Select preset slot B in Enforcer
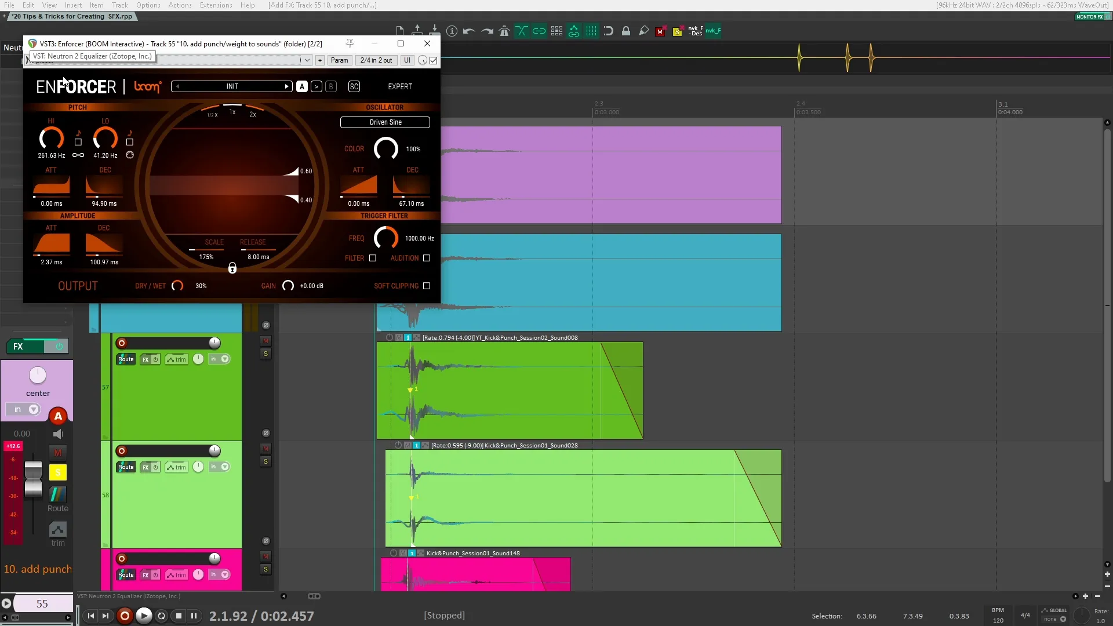The image size is (1113, 626). pos(331,86)
